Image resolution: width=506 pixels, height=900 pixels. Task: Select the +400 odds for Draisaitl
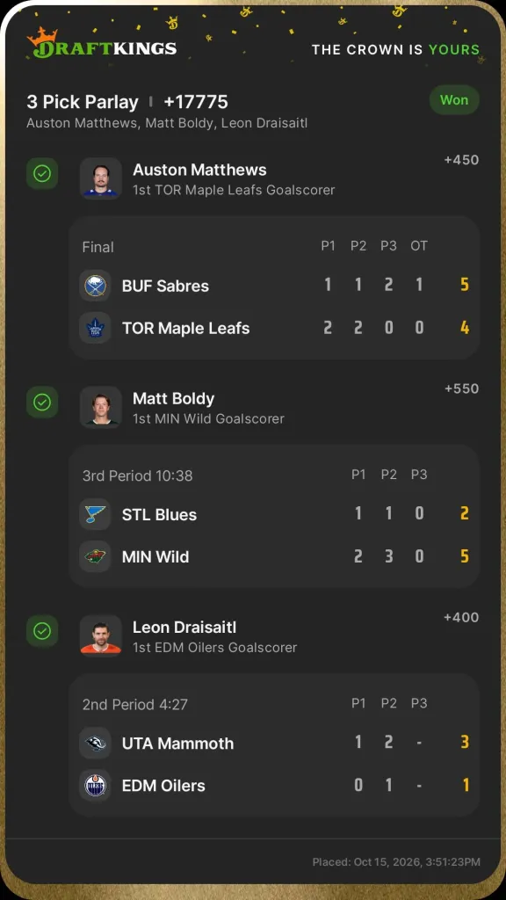(461, 618)
